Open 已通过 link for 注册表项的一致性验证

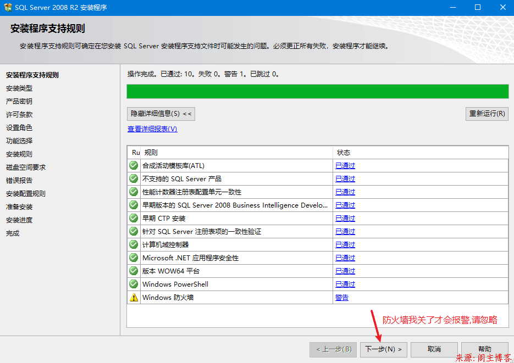pyautogui.click(x=345, y=231)
